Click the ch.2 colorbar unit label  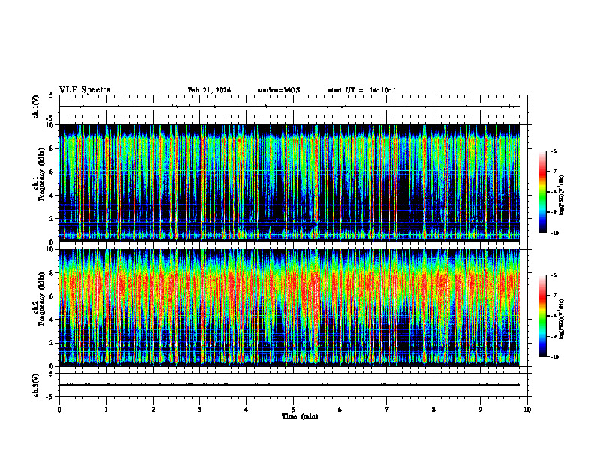tap(562, 318)
